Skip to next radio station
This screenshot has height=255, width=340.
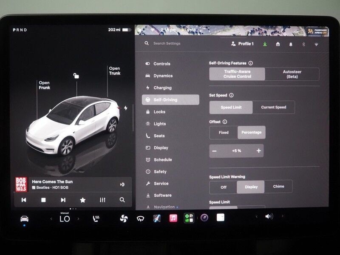[x=63, y=200]
